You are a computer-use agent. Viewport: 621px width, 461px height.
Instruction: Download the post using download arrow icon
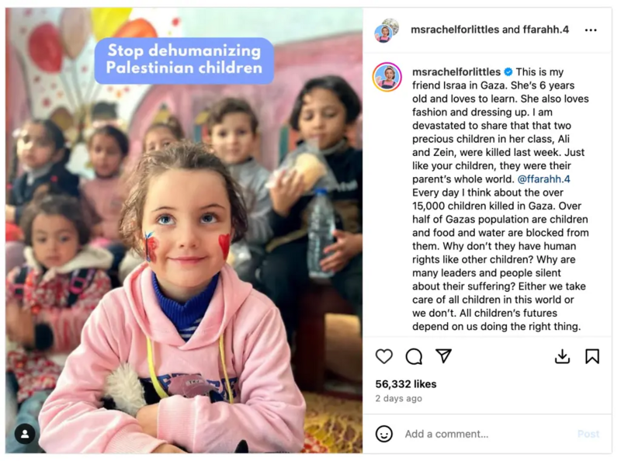pos(562,356)
